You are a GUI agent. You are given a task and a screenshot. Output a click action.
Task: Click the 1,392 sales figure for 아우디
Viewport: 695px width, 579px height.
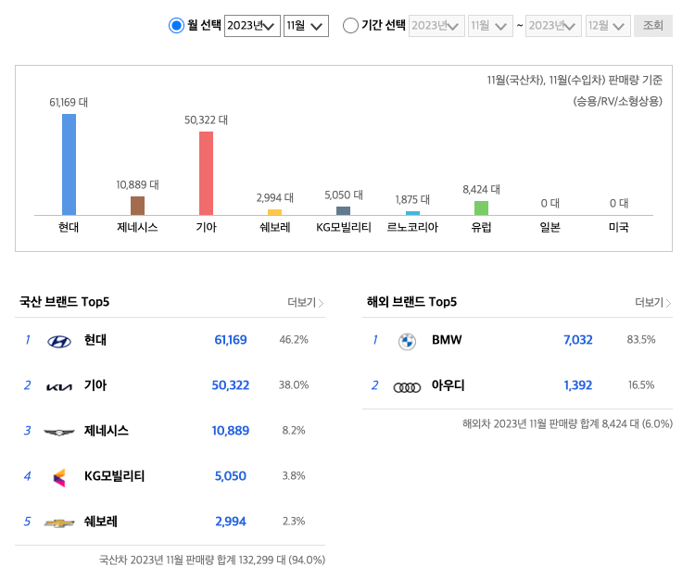[x=578, y=385]
